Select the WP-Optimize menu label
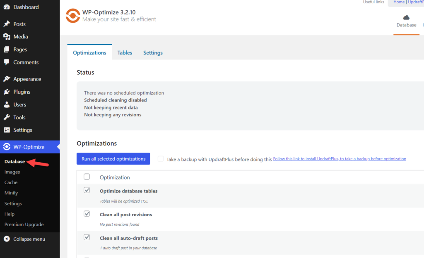424x258 pixels. point(29,147)
